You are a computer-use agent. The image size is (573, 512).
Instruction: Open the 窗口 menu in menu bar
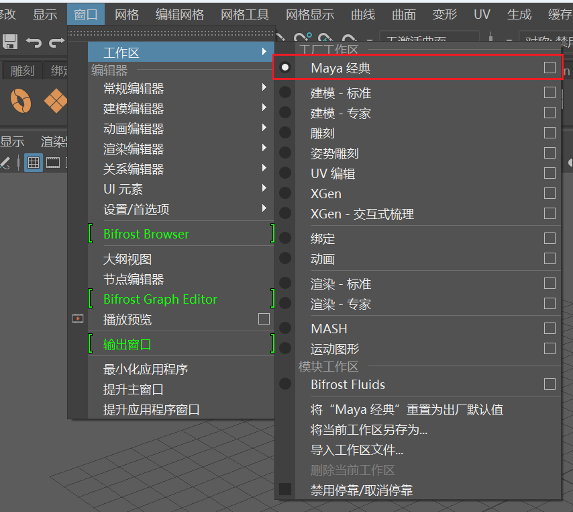[86, 14]
